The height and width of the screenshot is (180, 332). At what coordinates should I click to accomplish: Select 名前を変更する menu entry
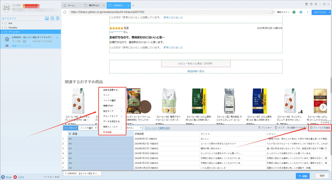coord(112,90)
